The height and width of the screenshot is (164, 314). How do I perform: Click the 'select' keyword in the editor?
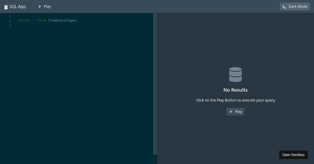(x=24, y=20)
